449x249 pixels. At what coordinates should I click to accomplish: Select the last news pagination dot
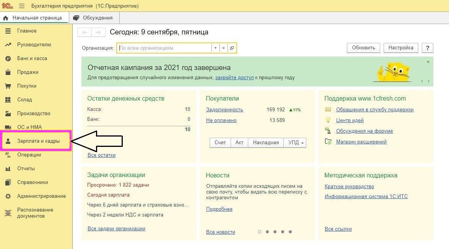point(290,232)
